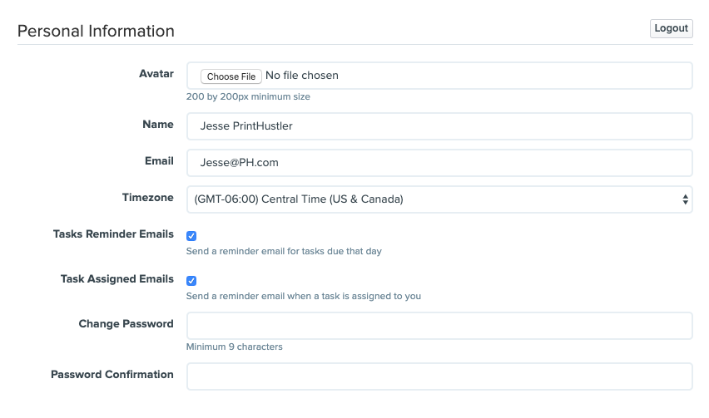Click the Timezone label
The height and width of the screenshot is (418, 709).
coord(147,197)
